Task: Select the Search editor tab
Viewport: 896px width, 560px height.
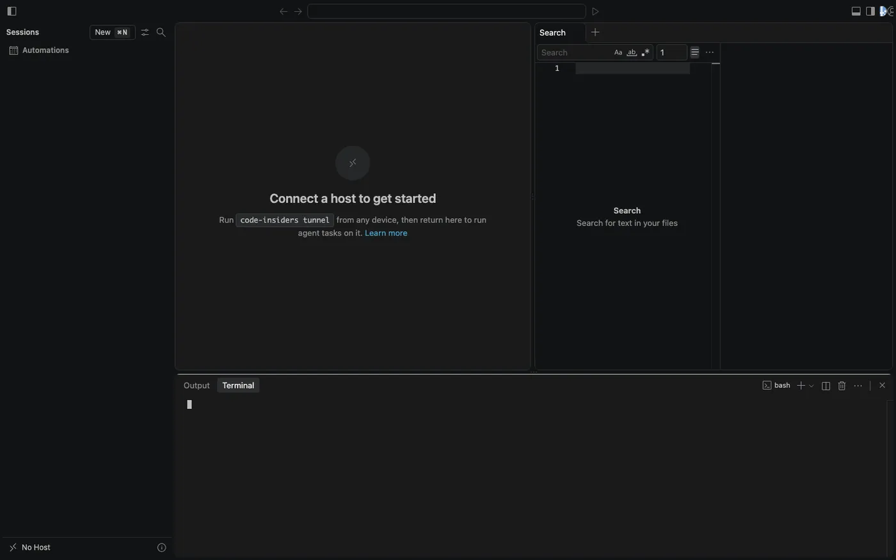Action: coord(552,33)
